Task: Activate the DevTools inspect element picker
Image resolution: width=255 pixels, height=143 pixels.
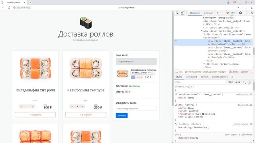Action: click(x=177, y=13)
